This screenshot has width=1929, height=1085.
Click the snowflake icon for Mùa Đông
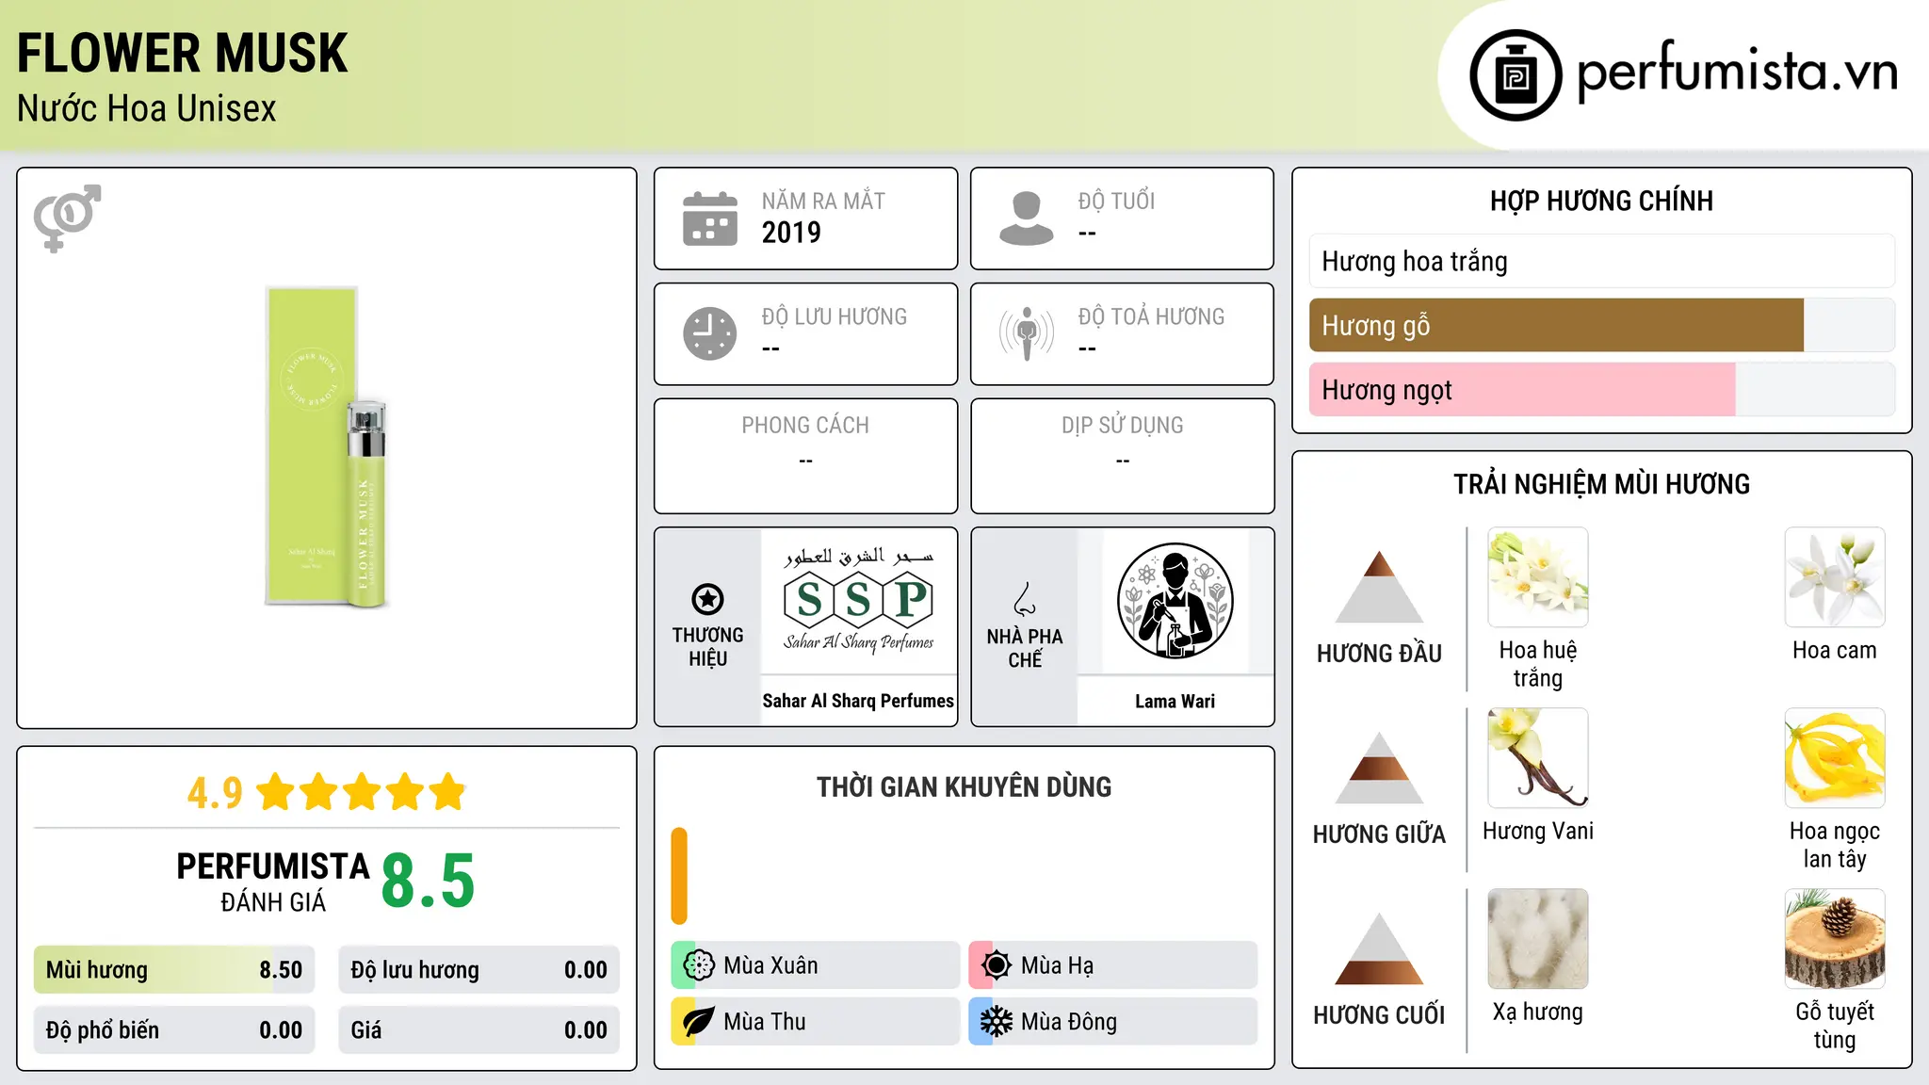(x=997, y=1022)
